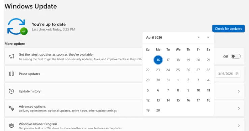Click the calendar icon in the 3/16/2026 field
Screen dimensions: 249x131
point(237,74)
